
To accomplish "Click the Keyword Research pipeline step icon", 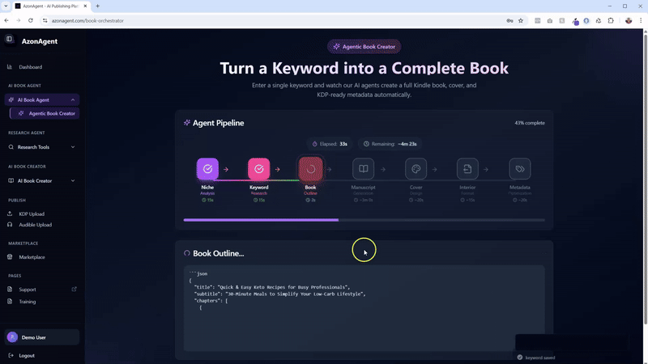I will point(259,169).
